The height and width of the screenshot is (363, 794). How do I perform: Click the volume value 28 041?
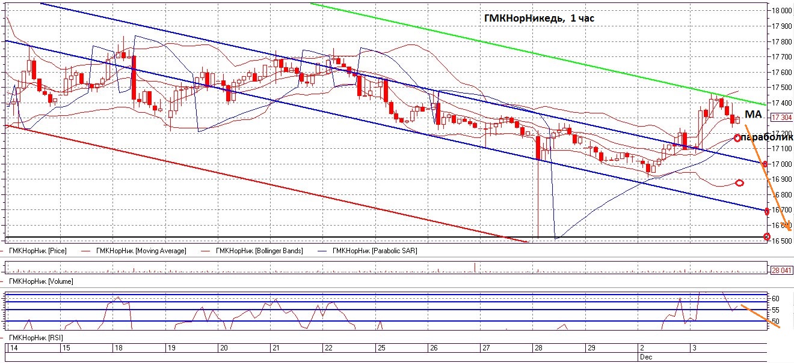pyautogui.click(x=780, y=271)
